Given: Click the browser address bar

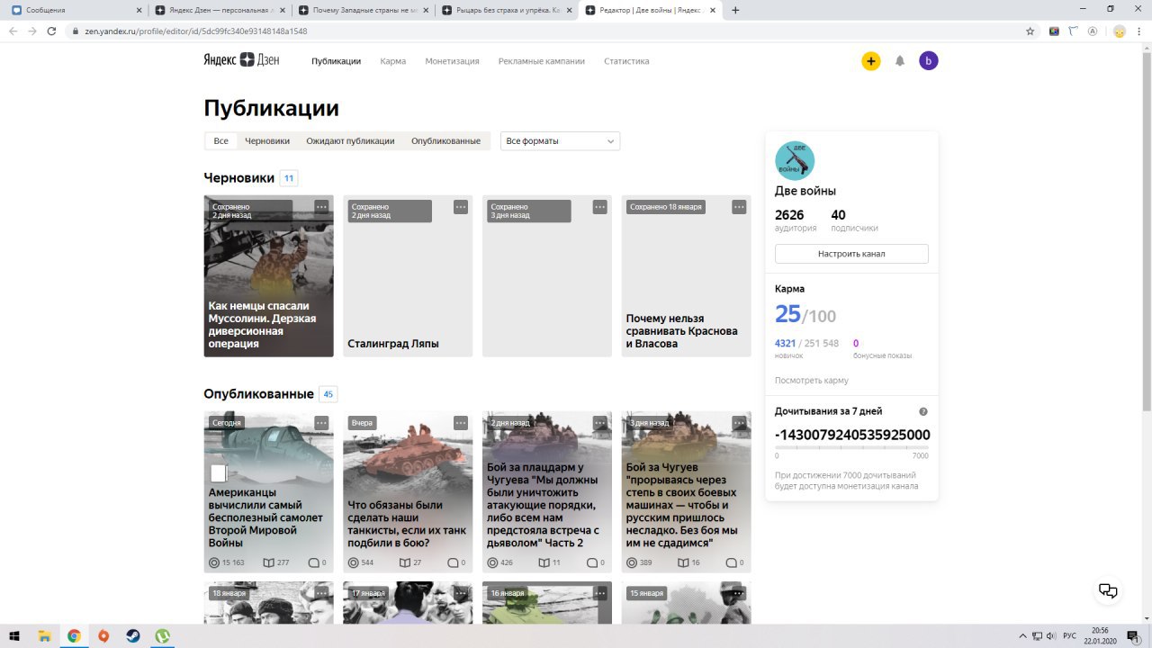Looking at the screenshot, I should coord(549,31).
